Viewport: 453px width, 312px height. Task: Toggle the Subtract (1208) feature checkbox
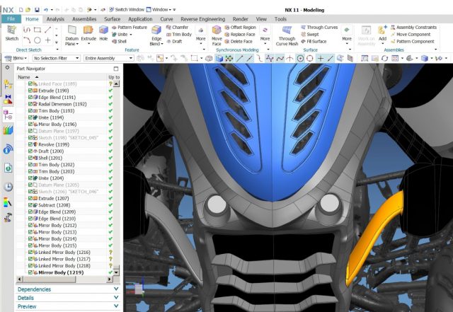pyautogui.click(x=30, y=204)
